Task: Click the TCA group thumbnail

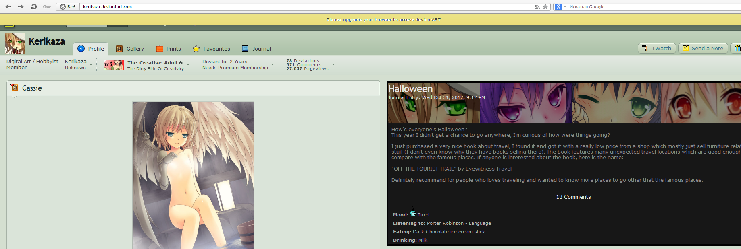Action: (114, 65)
